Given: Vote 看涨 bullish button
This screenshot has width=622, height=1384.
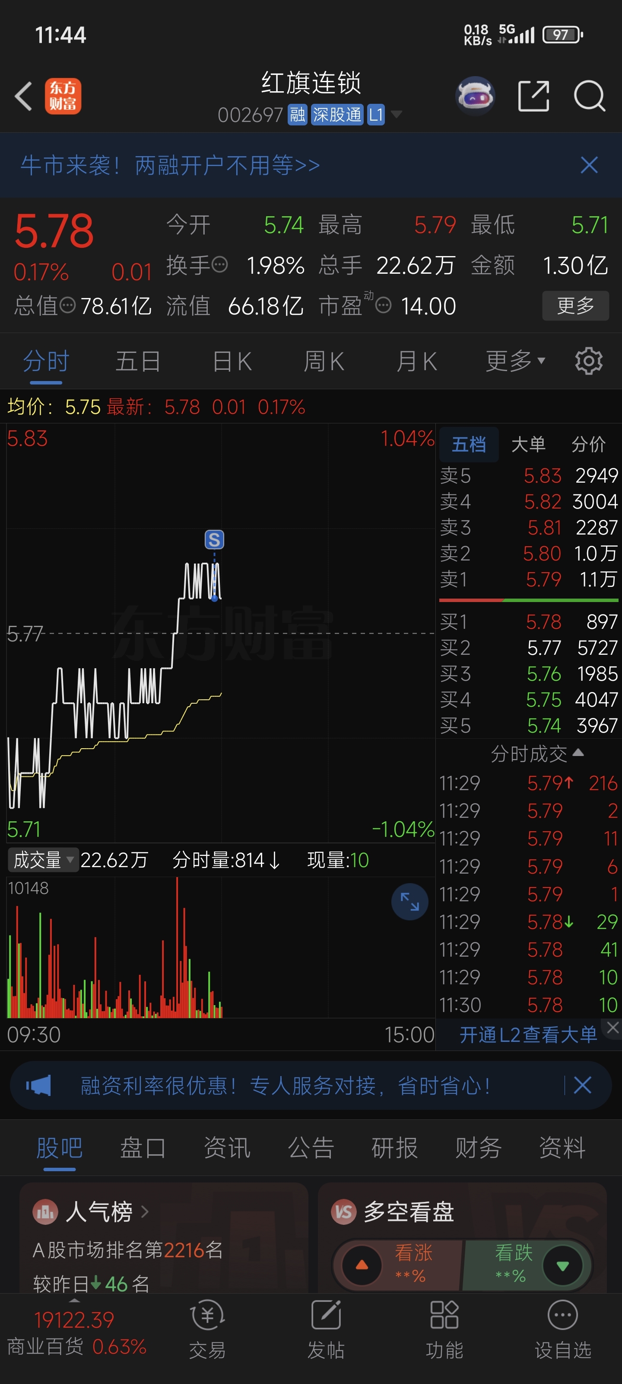Looking at the screenshot, I should coord(398,1265).
